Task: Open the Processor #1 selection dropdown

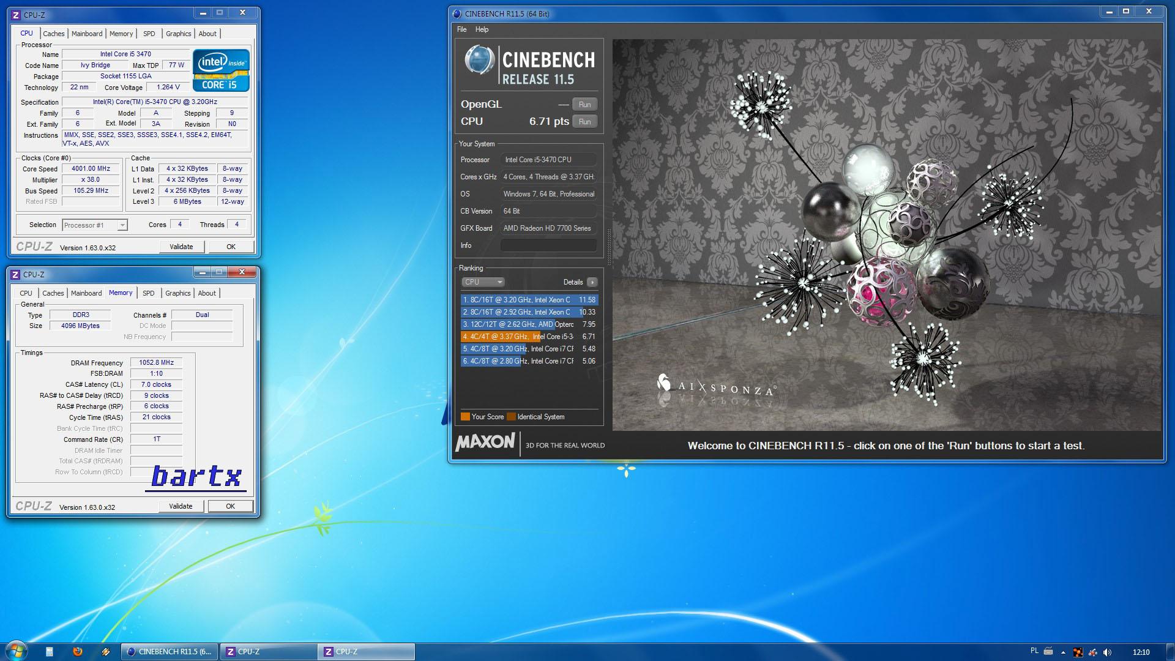Action: click(x=95, y=225)
